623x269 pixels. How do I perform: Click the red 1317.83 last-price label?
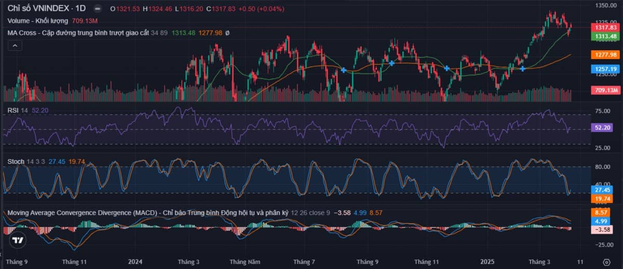(x=606, y=27)
